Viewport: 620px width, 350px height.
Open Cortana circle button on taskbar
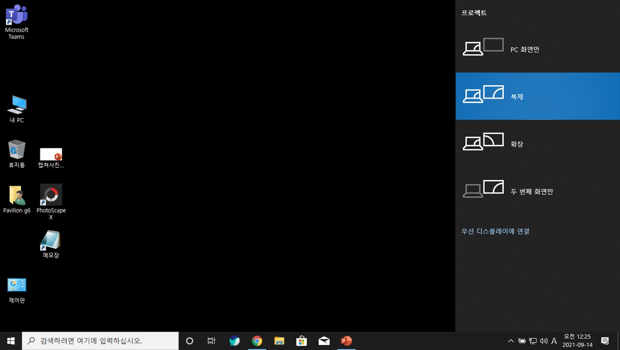[x=190, y=341]
